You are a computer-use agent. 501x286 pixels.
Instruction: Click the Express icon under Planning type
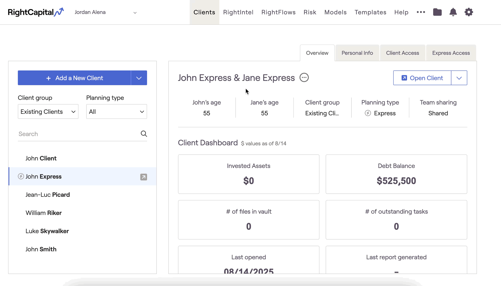(368, 113)
